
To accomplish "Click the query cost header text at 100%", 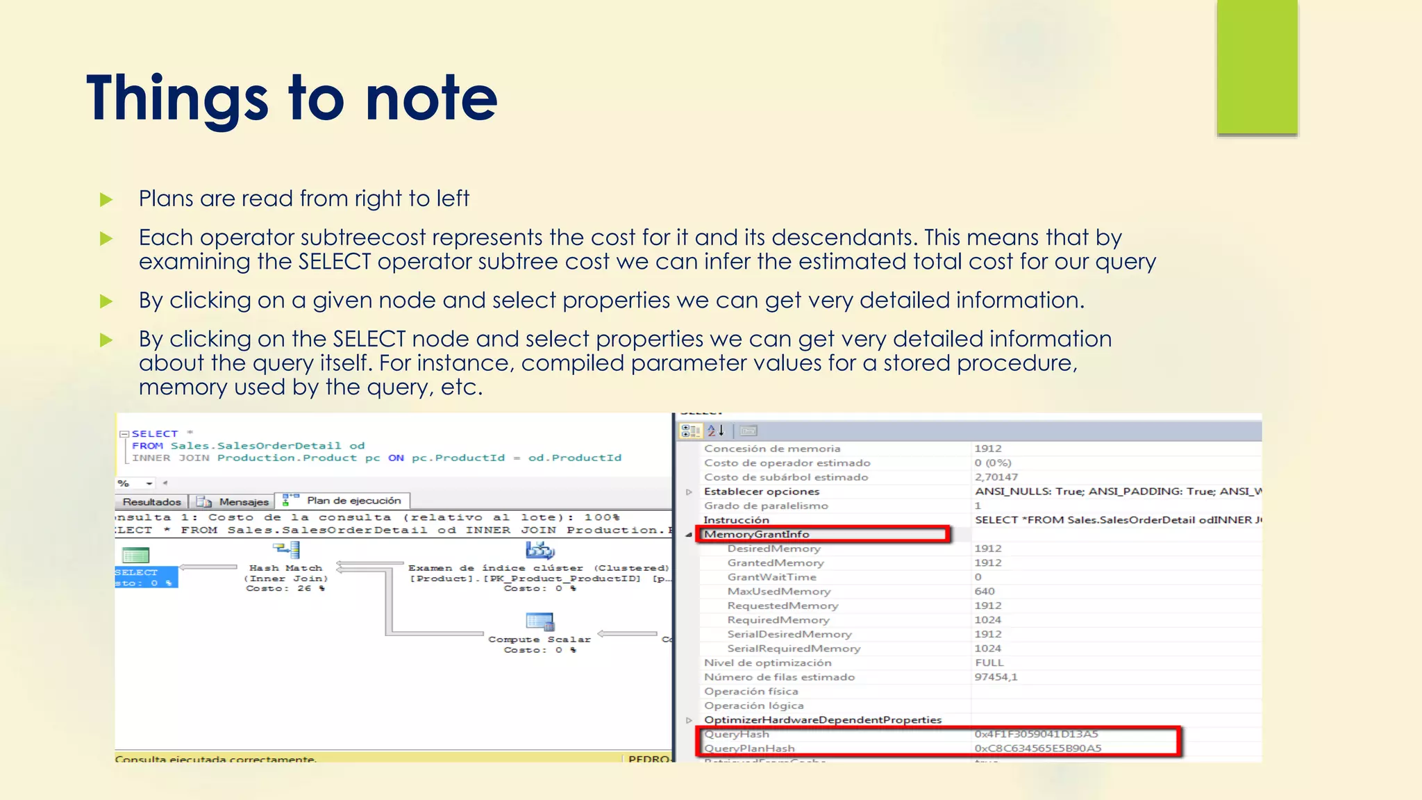I will pos(368,517).
